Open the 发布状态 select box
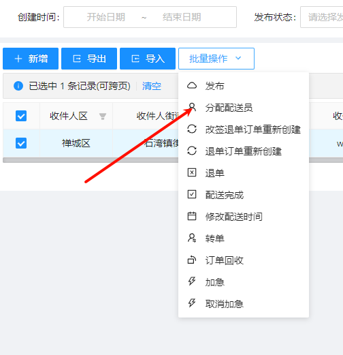Viewport: 343px width, 355px height. [322, 17]
